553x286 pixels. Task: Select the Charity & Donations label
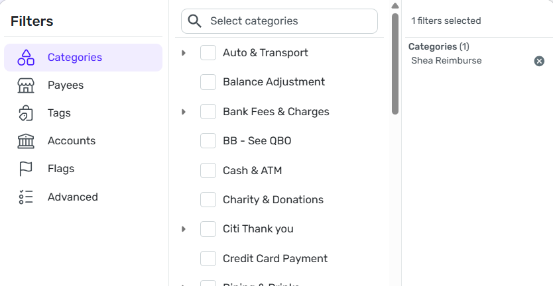[273, 199]
